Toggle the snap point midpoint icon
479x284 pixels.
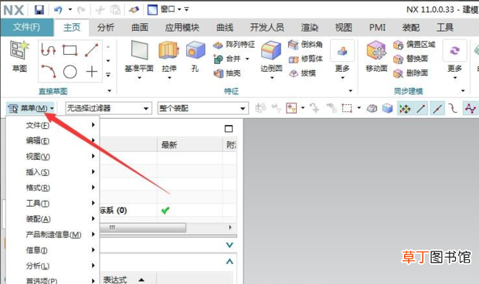437,108
